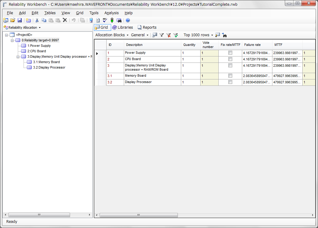Viewport: 318px width, 228px height.
Task: Open the Grid menu in the menu bar
Action: click(79, 13)
